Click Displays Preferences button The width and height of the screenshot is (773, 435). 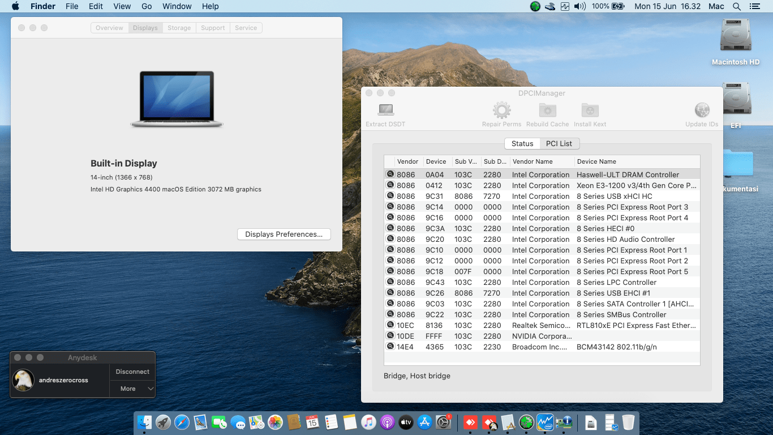coord(284,234)
